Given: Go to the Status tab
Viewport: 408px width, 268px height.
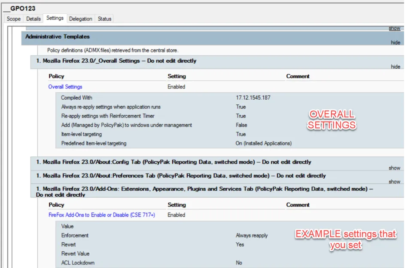Looking at the screenshot, I should click(104, 19).
